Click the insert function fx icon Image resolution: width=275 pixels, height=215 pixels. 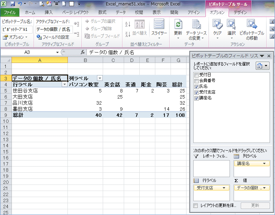pyautogui.click(x=82, y=52)
